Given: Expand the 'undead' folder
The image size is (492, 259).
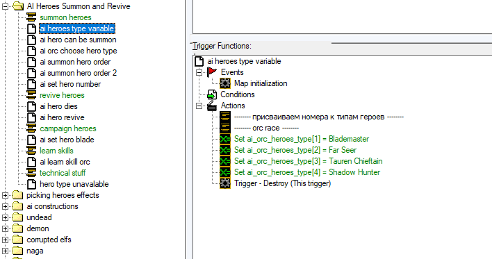Looking at the screenshot, I should tap(5, 217).
